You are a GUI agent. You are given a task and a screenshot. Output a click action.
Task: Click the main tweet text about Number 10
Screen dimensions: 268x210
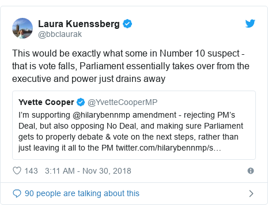pyautogui.click(x=131, y=66)
